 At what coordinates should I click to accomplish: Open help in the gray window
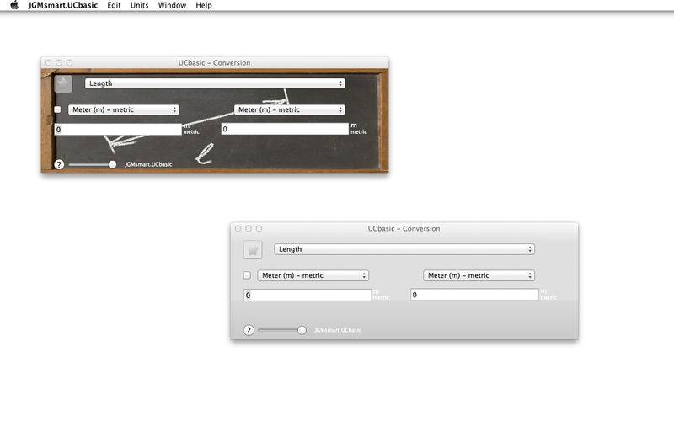coord(249,330)
